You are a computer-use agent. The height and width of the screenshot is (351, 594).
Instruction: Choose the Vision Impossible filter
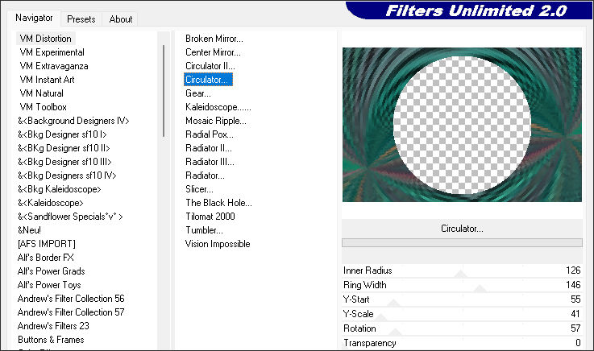tap(218, 244)
